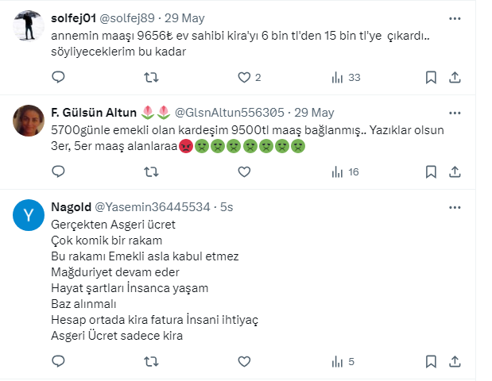
Task: Share F. Gülsün Altun's tweet
Action: 455,171
